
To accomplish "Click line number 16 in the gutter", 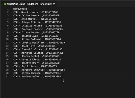I will (x=7, y=59).
